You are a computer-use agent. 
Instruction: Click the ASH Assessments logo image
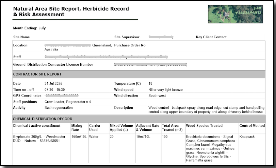tap(235, 14)
